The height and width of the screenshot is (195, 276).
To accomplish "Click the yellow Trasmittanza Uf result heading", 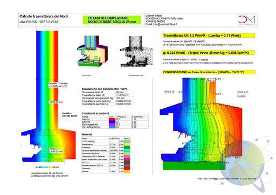I will (x=209, y=36).
